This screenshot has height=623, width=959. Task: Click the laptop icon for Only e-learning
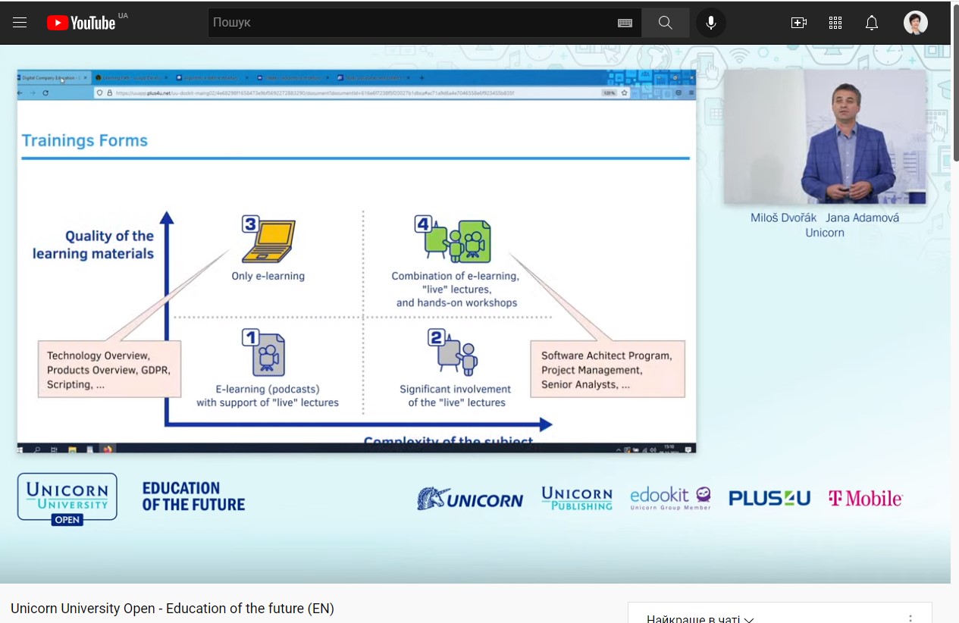268,239
